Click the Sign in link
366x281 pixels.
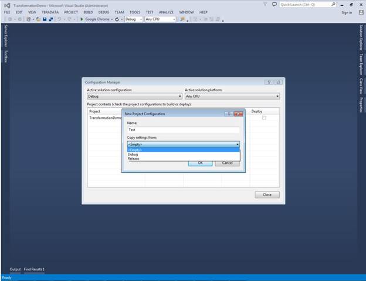pos(347,12)
